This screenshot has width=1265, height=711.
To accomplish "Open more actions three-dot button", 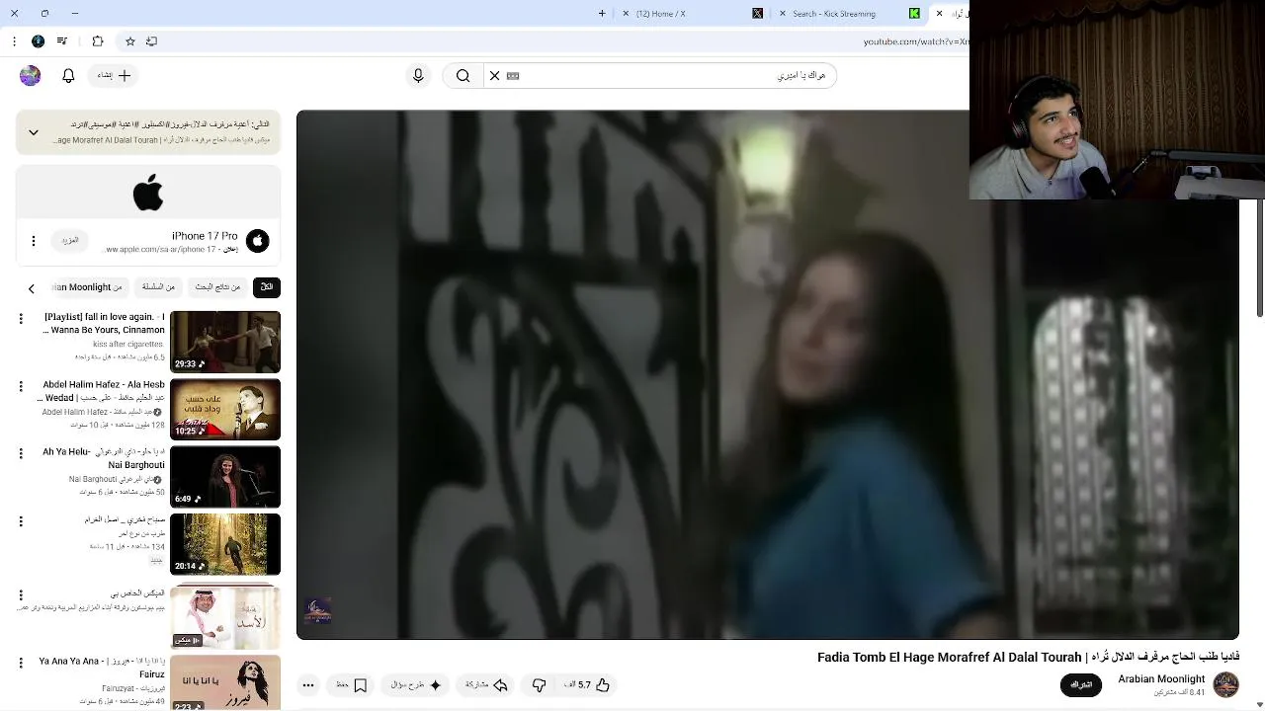I will click(x=308, y=685).
